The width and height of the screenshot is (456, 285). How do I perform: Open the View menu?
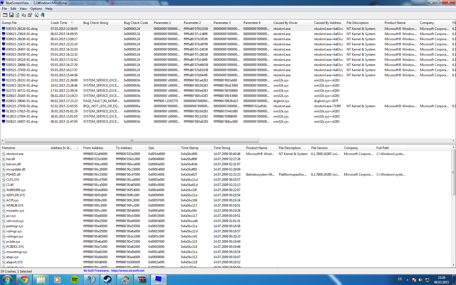pos(23,9)
